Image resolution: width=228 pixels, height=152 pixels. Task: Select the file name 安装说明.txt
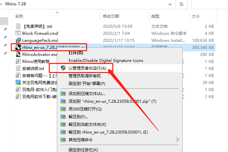(x=33, y=69)
